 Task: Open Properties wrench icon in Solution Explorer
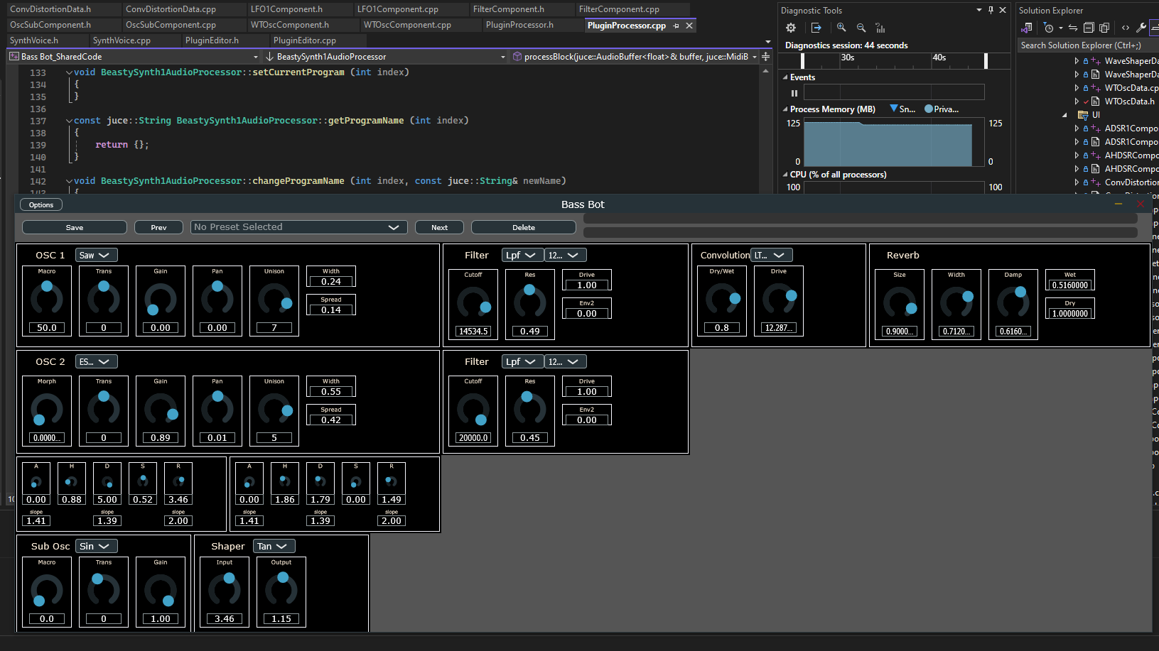click(x=1141, y=28)
